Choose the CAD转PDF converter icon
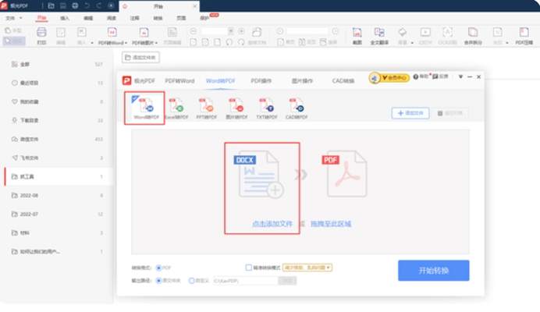 (295, 107)
